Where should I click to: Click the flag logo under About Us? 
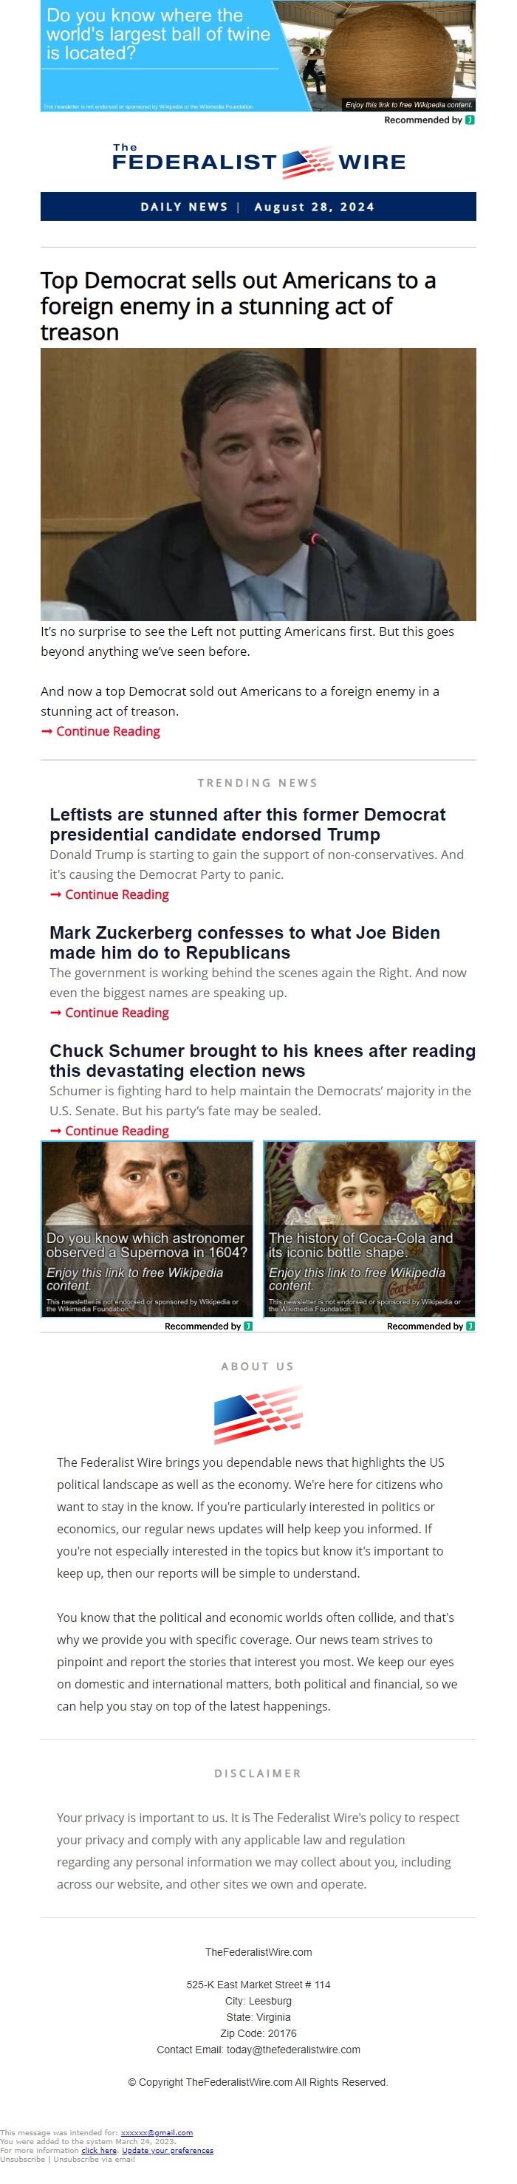(x=258, y=1415)
